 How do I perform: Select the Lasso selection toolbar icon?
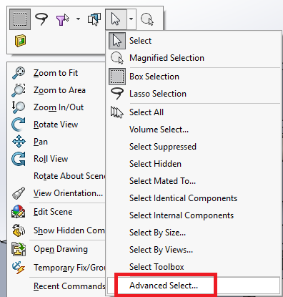pyautogui.click(x=41, y=19)
